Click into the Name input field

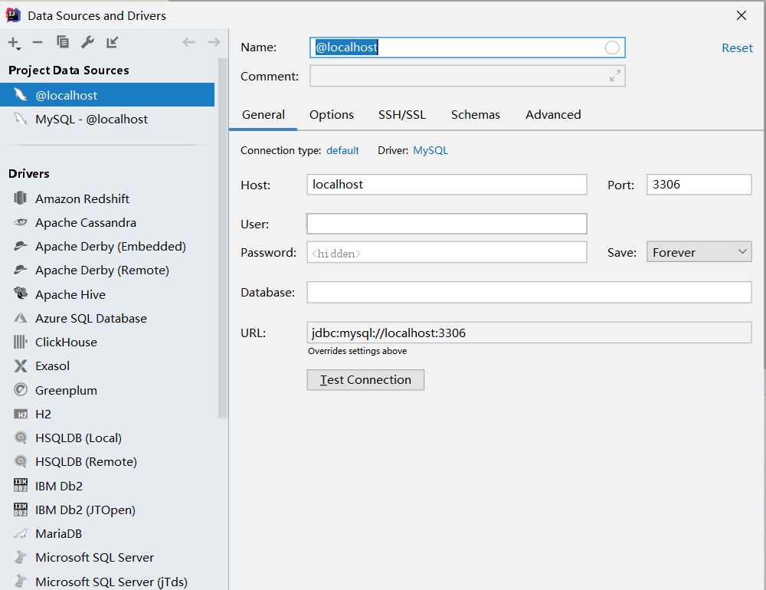click(467, 48)
